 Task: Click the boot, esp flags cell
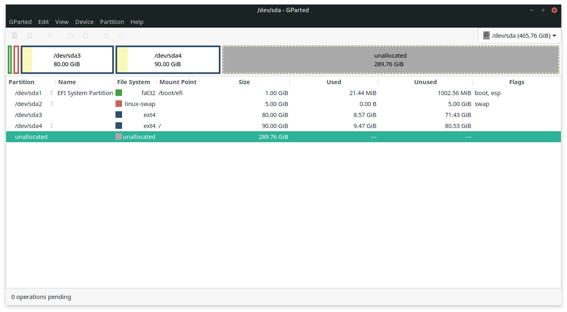point(488,93)
